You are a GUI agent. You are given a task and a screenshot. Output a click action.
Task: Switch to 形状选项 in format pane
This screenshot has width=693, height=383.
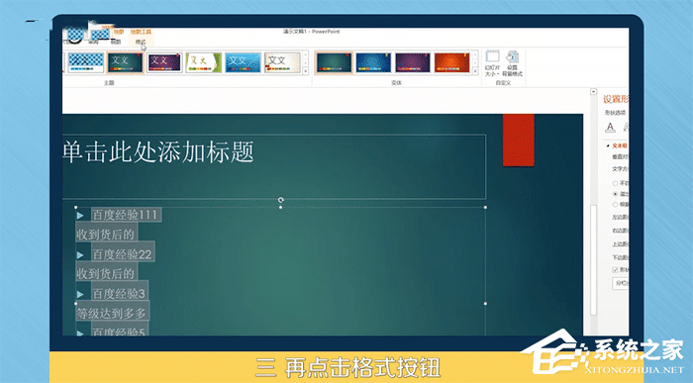tap(615, 113)
